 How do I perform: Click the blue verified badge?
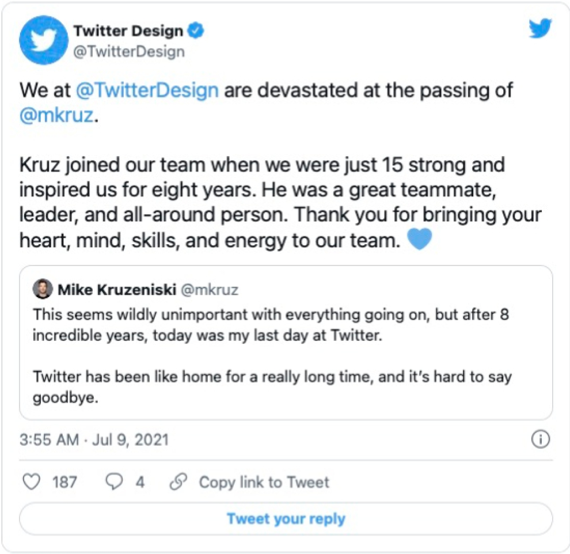click(197, 32)
